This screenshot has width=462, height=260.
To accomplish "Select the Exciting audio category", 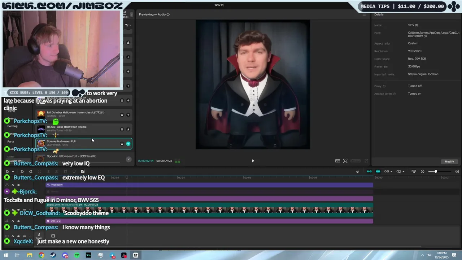I will tap(12, 126).
